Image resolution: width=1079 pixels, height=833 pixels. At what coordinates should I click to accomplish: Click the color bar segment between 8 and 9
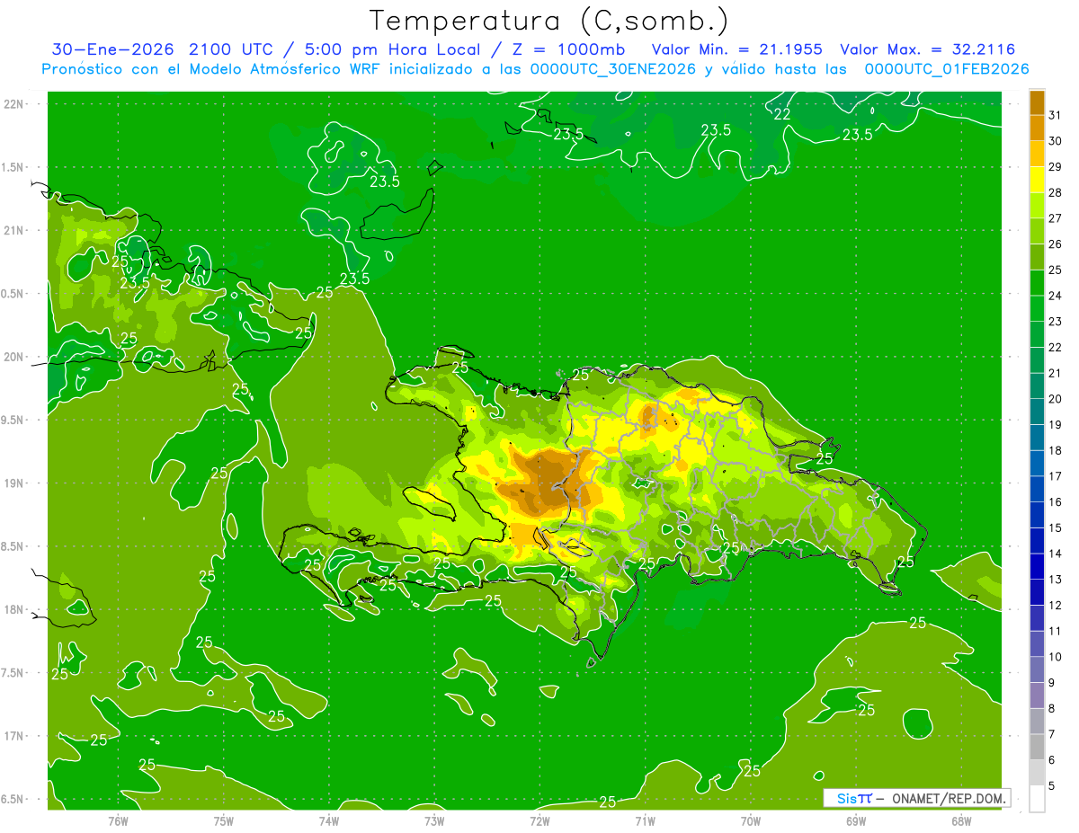pos(1037,696)
